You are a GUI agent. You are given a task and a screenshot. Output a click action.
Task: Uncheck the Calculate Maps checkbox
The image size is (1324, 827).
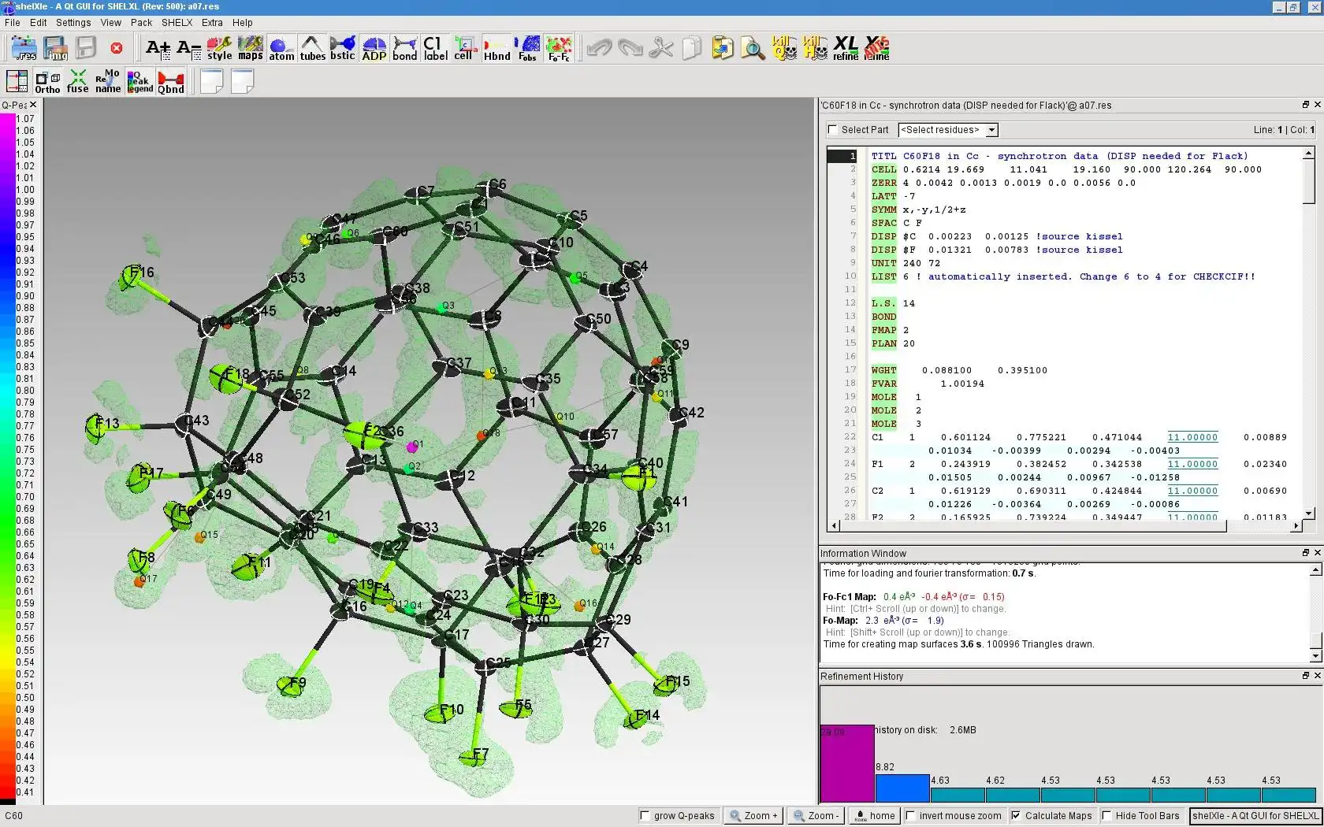1016,816
